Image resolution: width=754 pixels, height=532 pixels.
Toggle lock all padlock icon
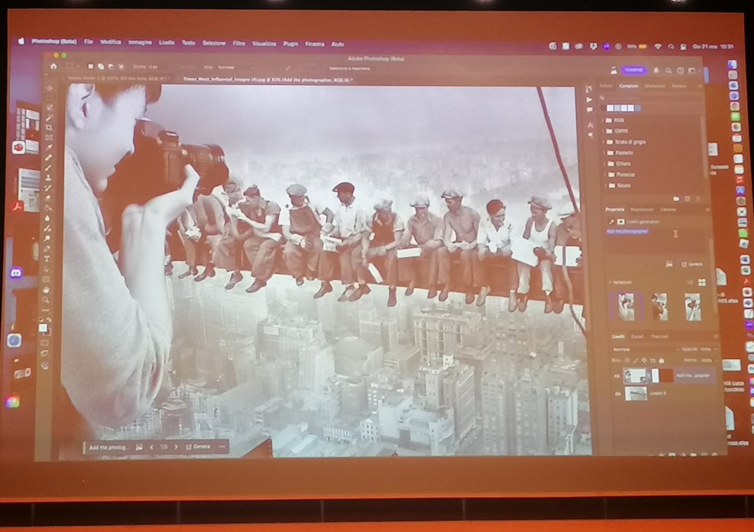click(662, 361)
